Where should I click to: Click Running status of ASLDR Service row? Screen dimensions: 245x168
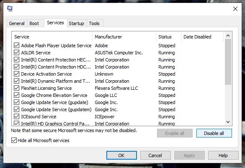pyautogui.click(x=167, y=53)
